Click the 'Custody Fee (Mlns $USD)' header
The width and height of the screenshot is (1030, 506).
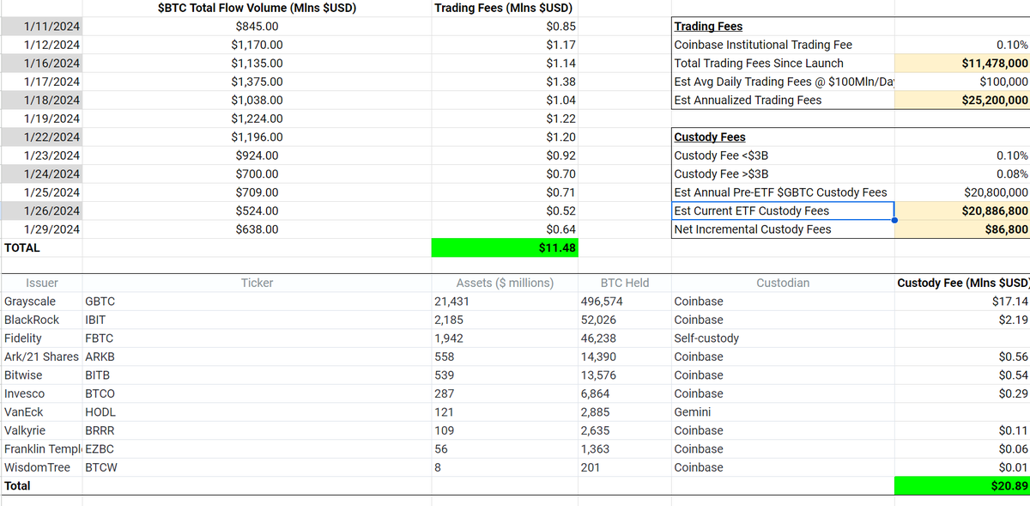point(962,283)
